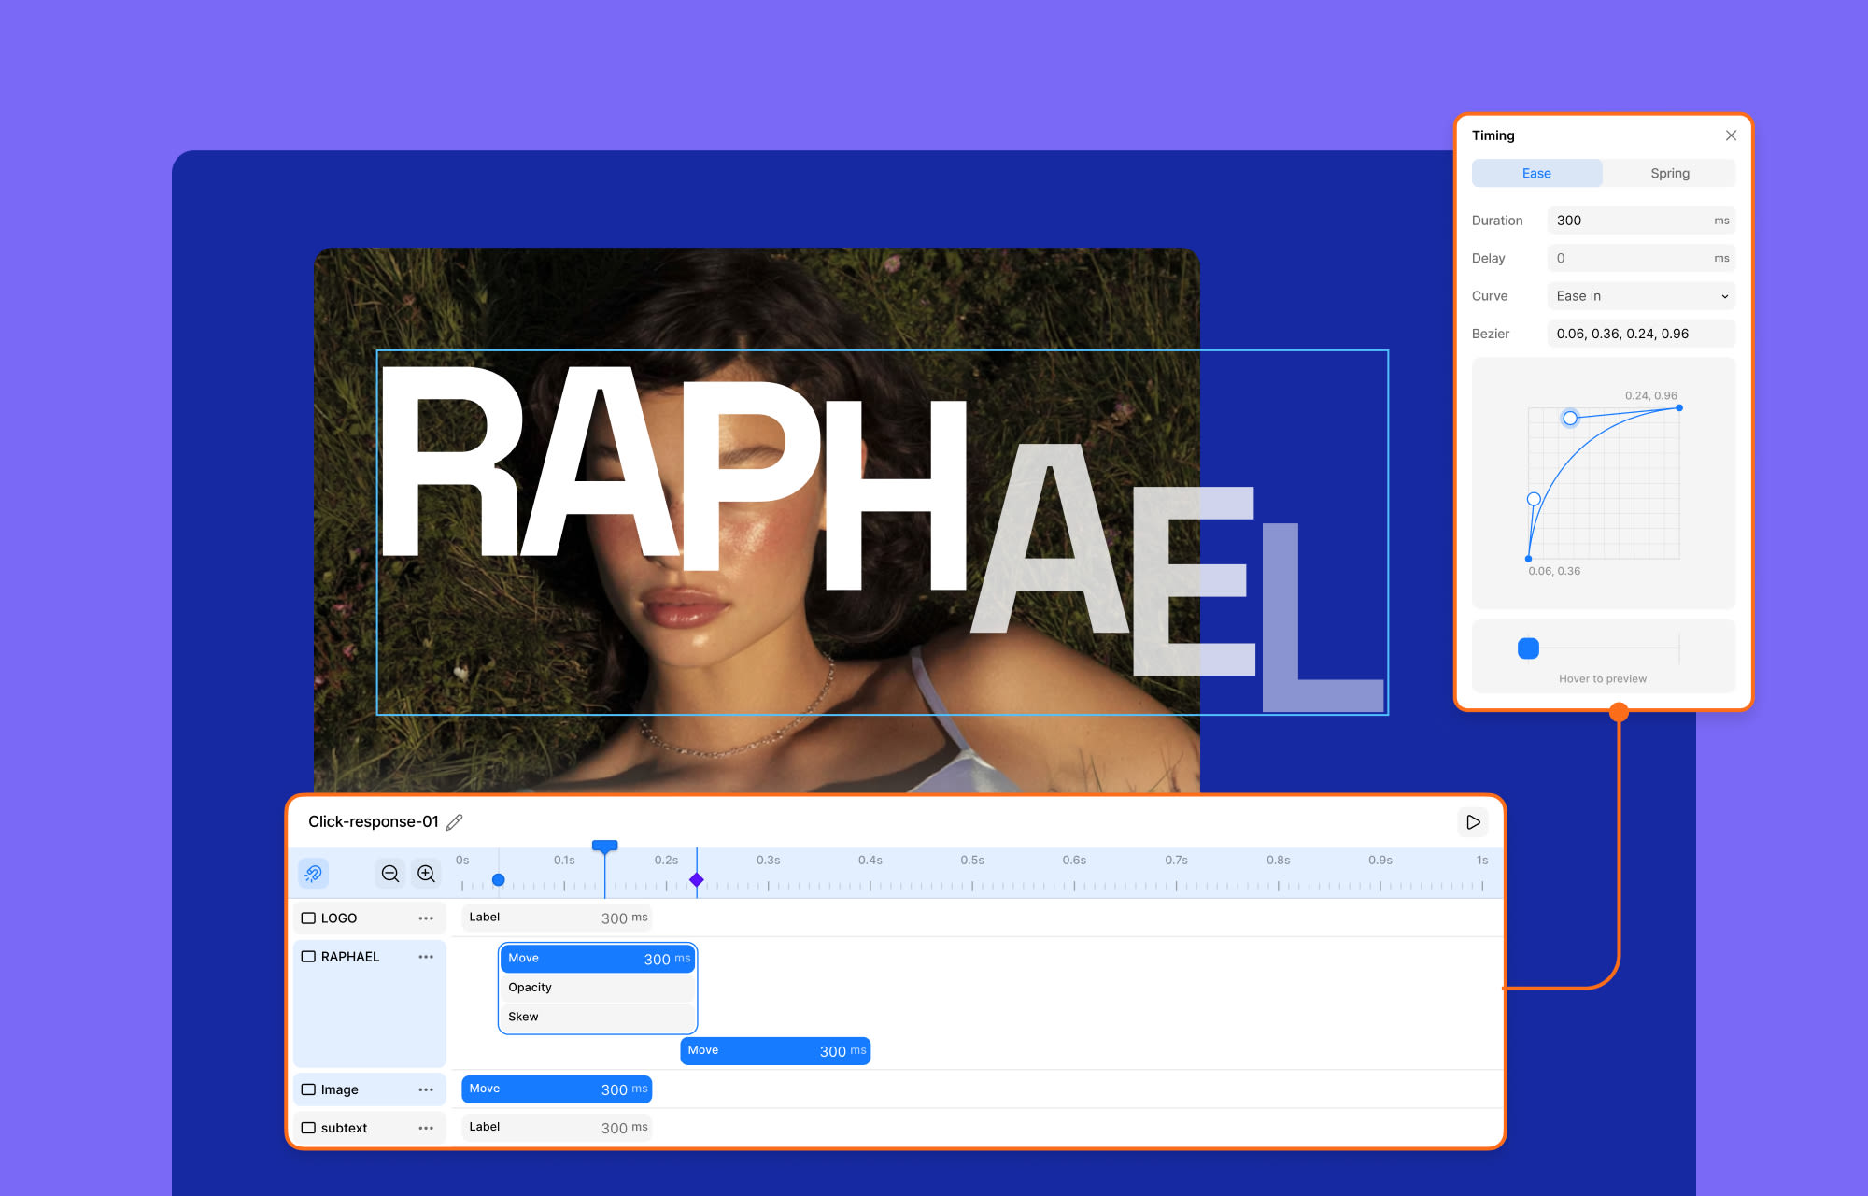
Task: Select the RAPHAEL layer row
Action: coord(370,1004)
